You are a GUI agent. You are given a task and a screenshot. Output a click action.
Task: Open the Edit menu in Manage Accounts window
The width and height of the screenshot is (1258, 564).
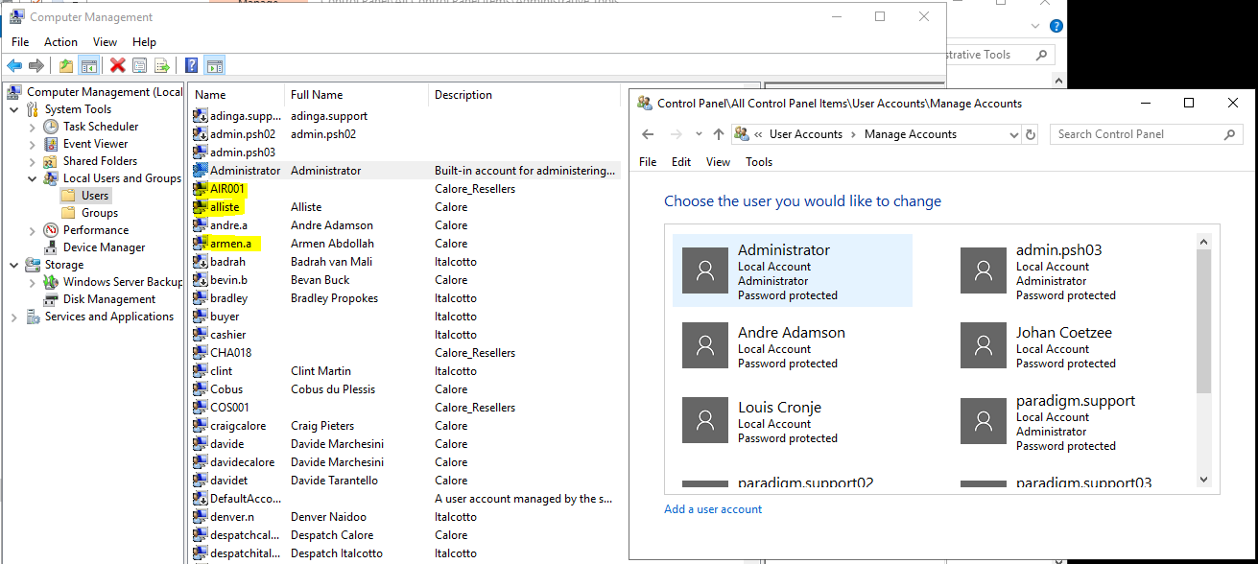pos(681,162)
